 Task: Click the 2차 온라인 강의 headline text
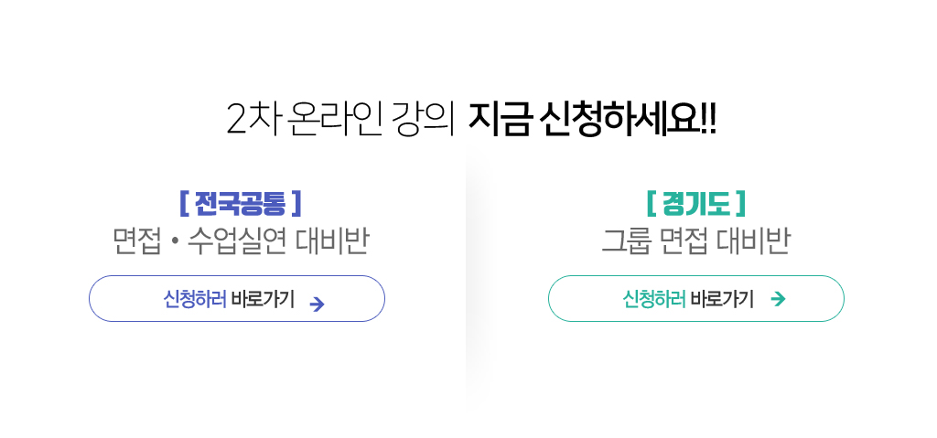tap(340, 120)
